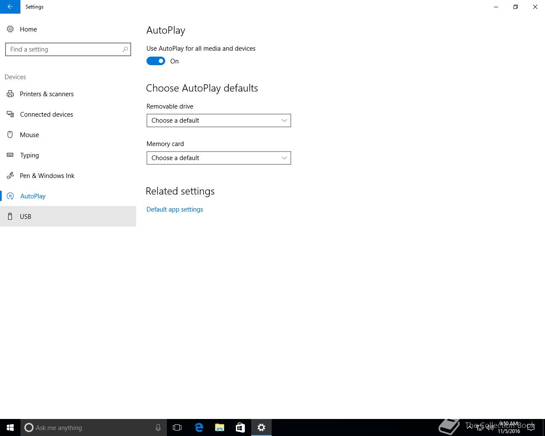
Task: Open the USB settings page
Action: [x=68, y=216]
